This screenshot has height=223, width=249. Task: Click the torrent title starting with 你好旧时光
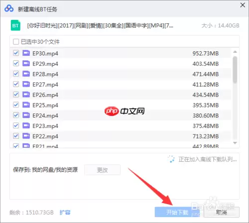(x=100, y=25)
